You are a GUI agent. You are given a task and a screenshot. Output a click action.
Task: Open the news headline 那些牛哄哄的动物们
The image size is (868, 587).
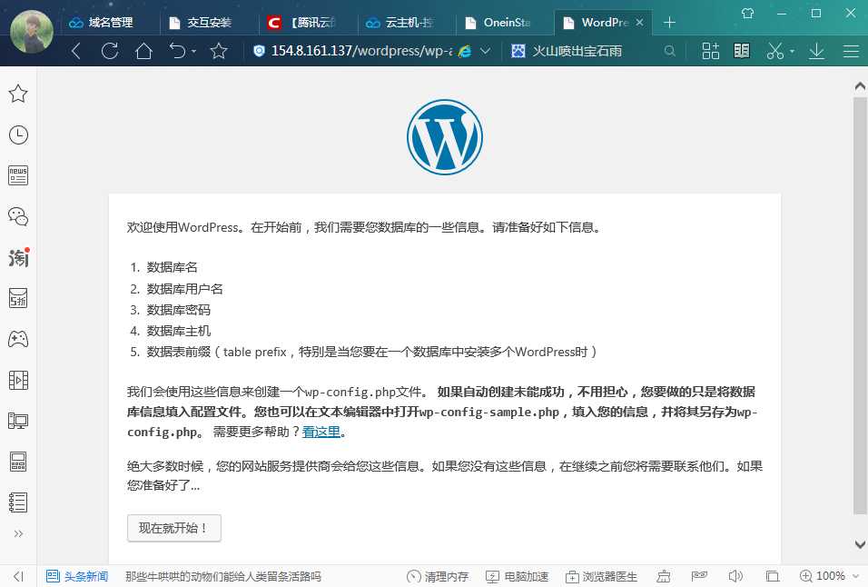(223, 576)
